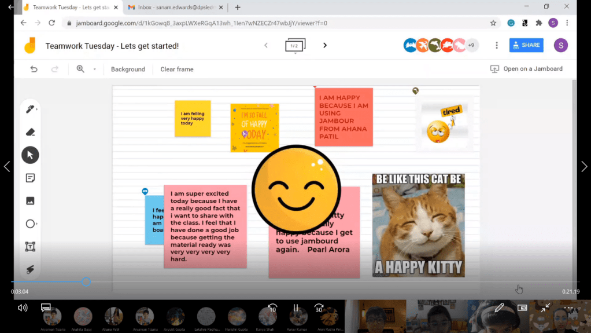Toggle captions in the video player

click(x=46, y=308)
